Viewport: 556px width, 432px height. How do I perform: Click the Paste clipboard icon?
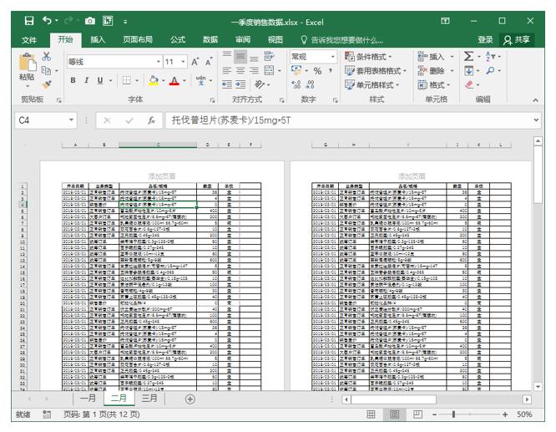pos(28,63)
